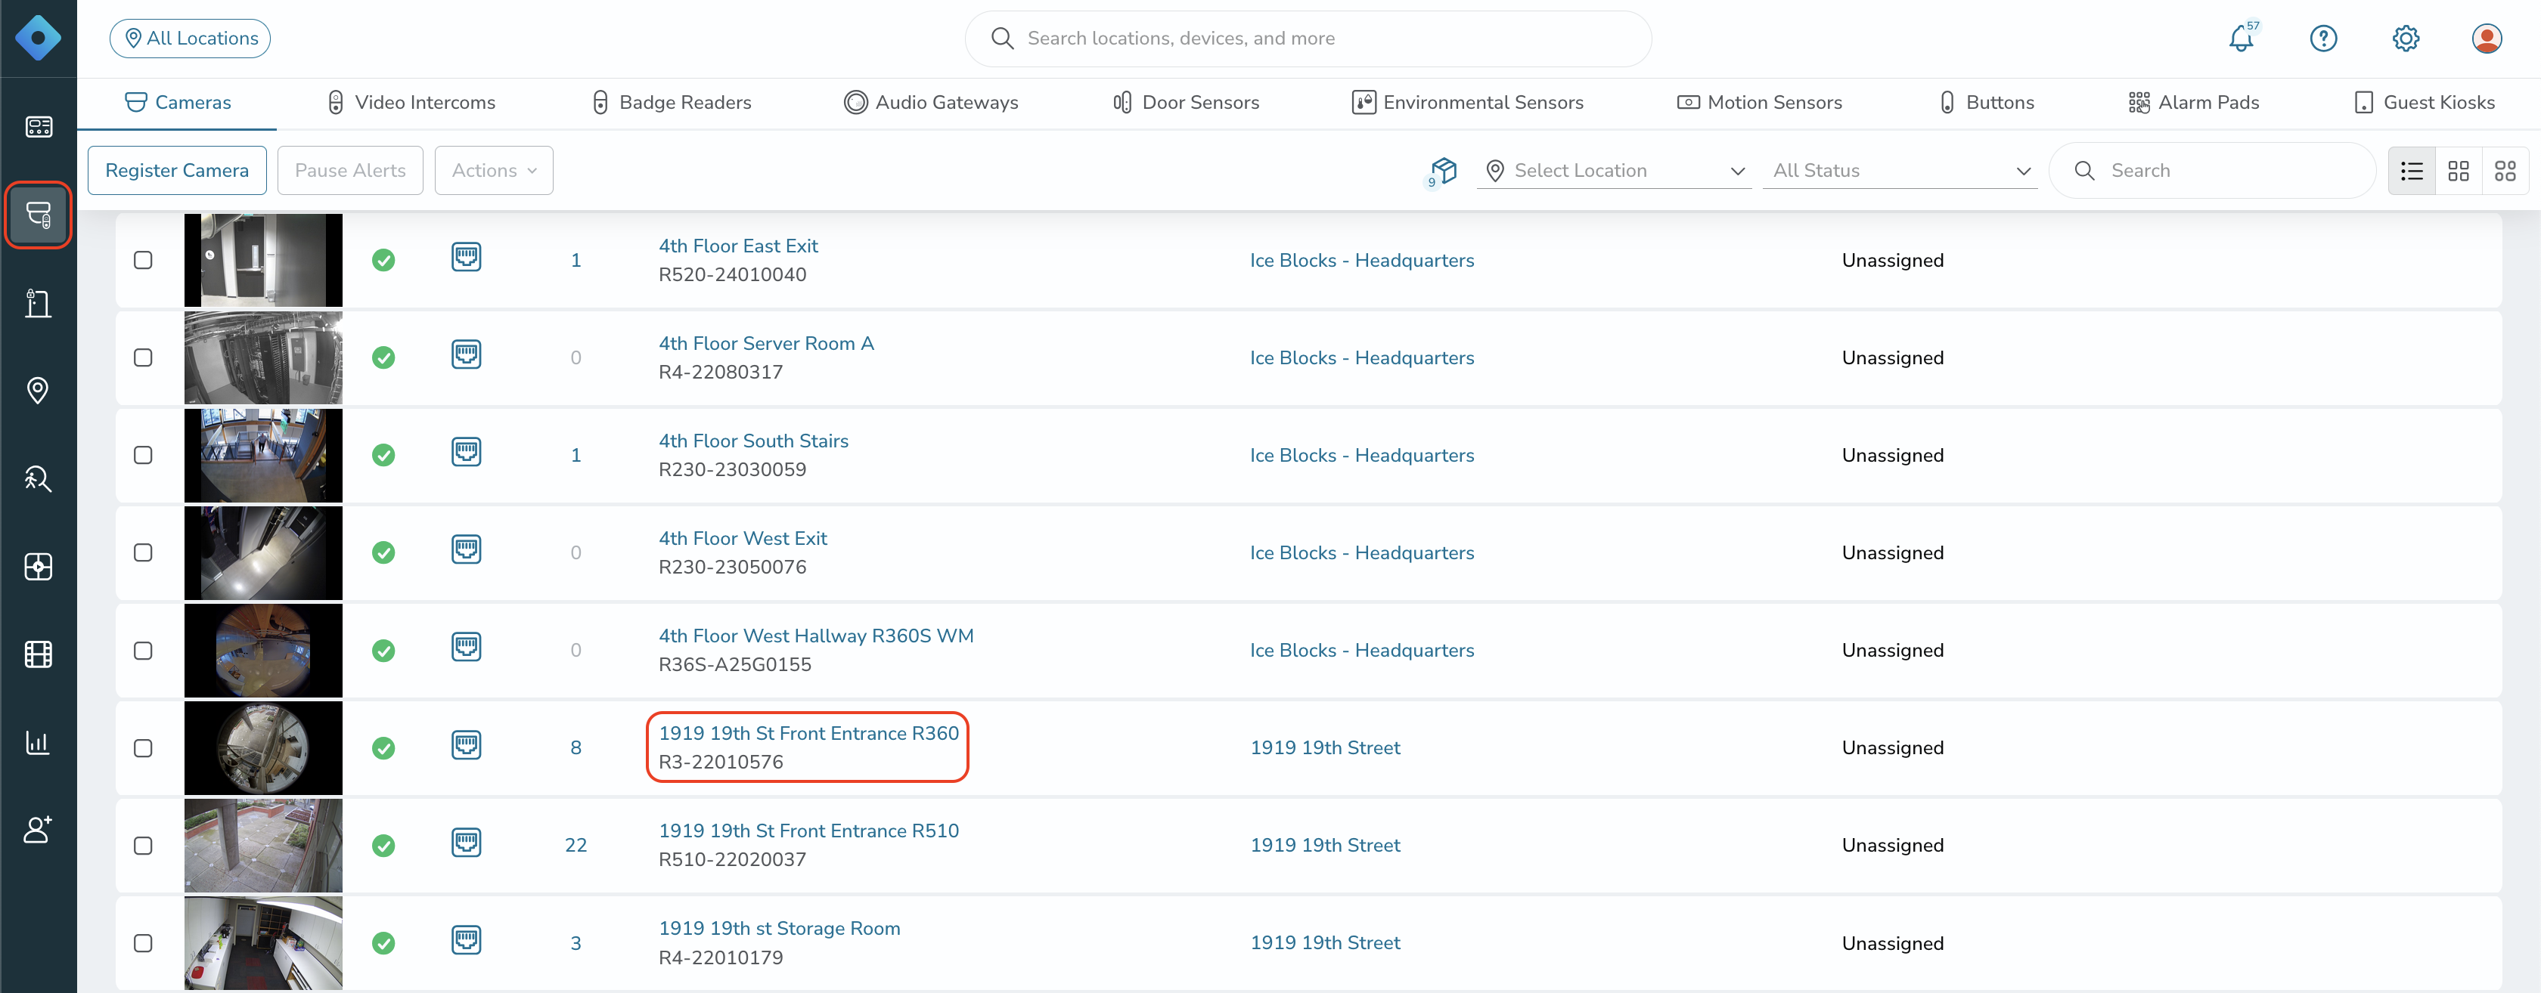Click green status check for 4th Floor South Stairs
Viewport: 2541px width, 993px height.
(383, 455)
